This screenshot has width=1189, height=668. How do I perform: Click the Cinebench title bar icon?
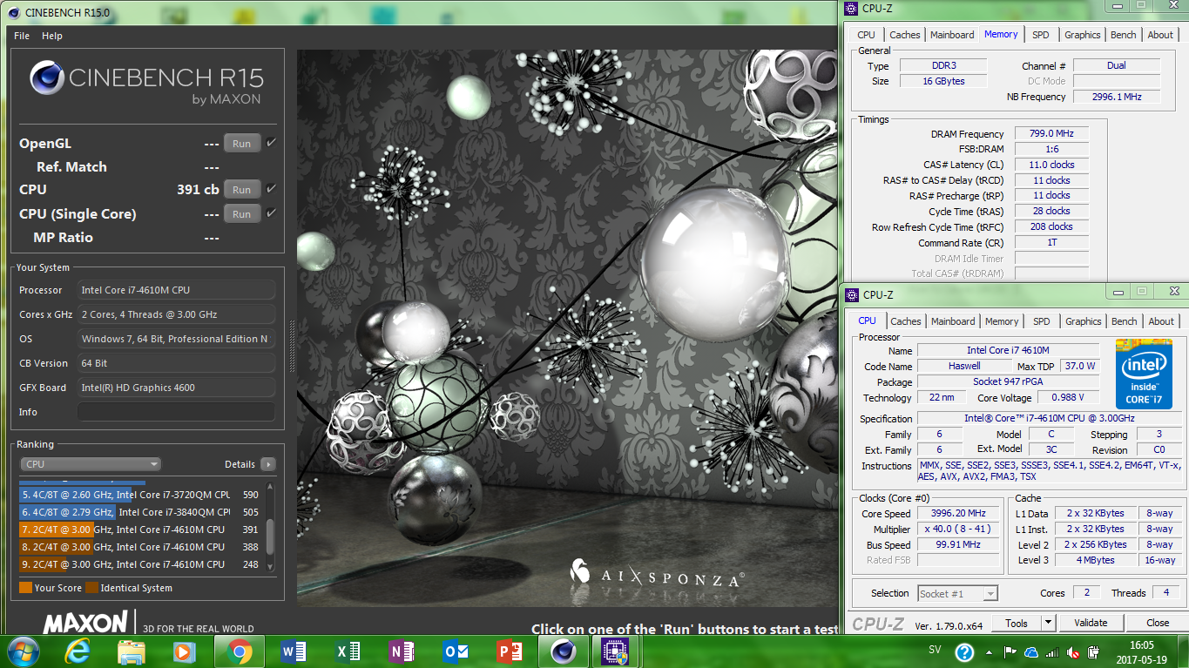12,12
